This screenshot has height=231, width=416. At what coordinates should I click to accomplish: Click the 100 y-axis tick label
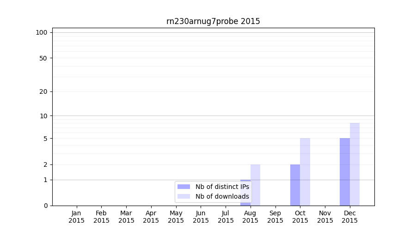click(42, 32)
